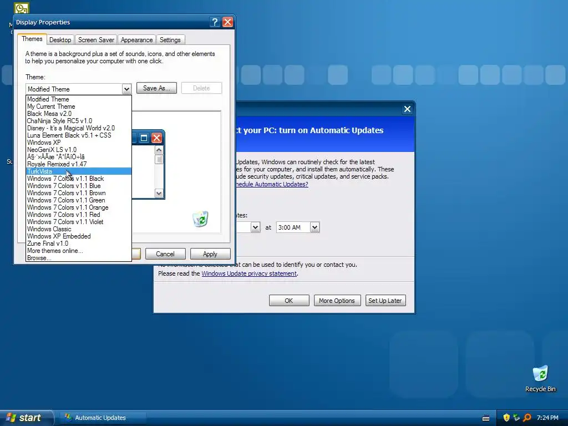
Task: Click the security shield tray icon
Action: (x=506, y=418)
